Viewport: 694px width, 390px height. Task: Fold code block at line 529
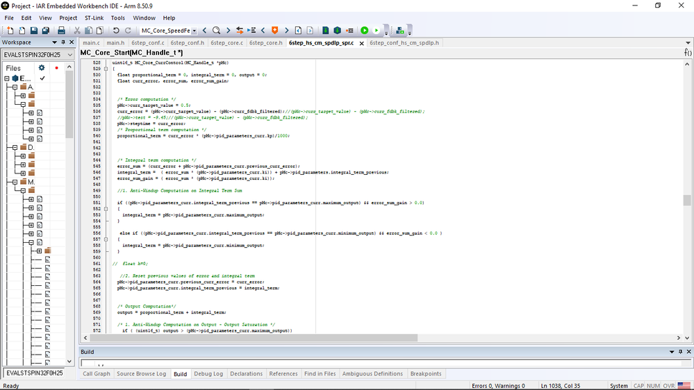(106, 69)
